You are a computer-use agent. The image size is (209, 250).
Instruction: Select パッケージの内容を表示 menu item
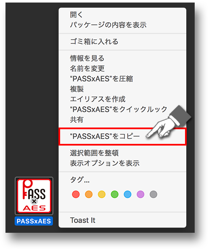(122, 25)
